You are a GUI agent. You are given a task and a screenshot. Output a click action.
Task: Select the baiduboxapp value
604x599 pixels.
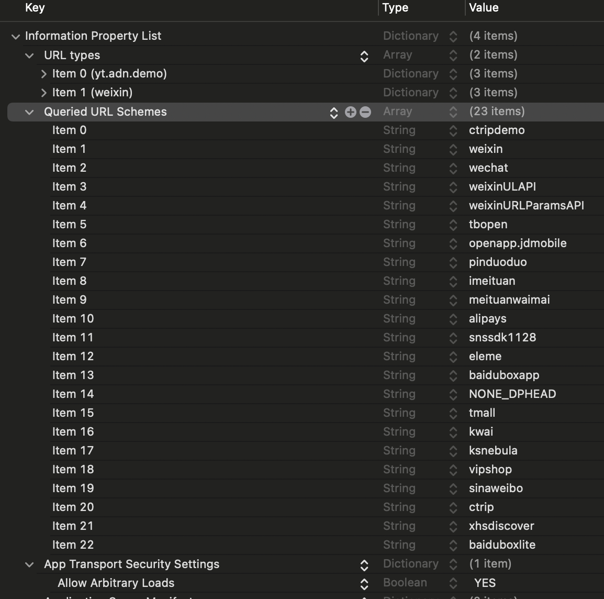pyautogui.click(x=504, y=375)
